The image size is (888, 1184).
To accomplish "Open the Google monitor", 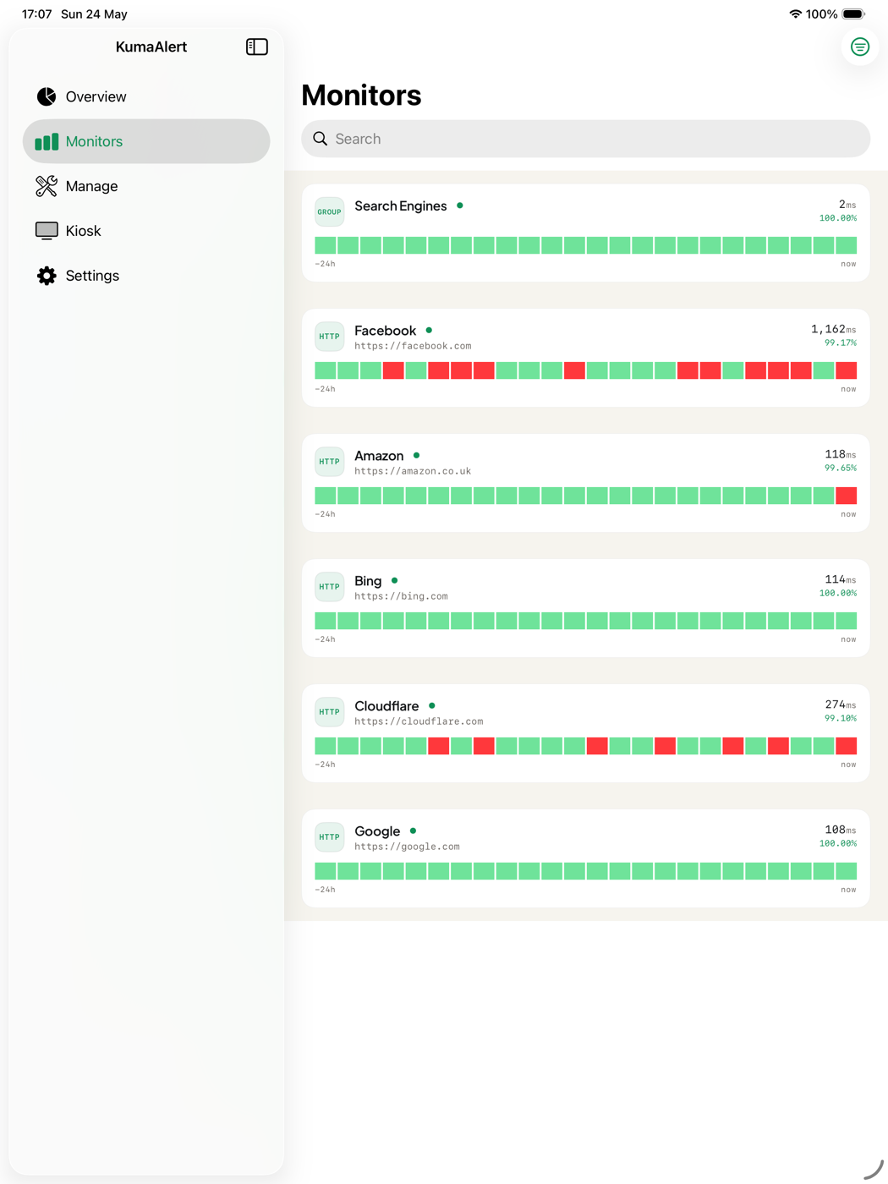I will [585, 858].
